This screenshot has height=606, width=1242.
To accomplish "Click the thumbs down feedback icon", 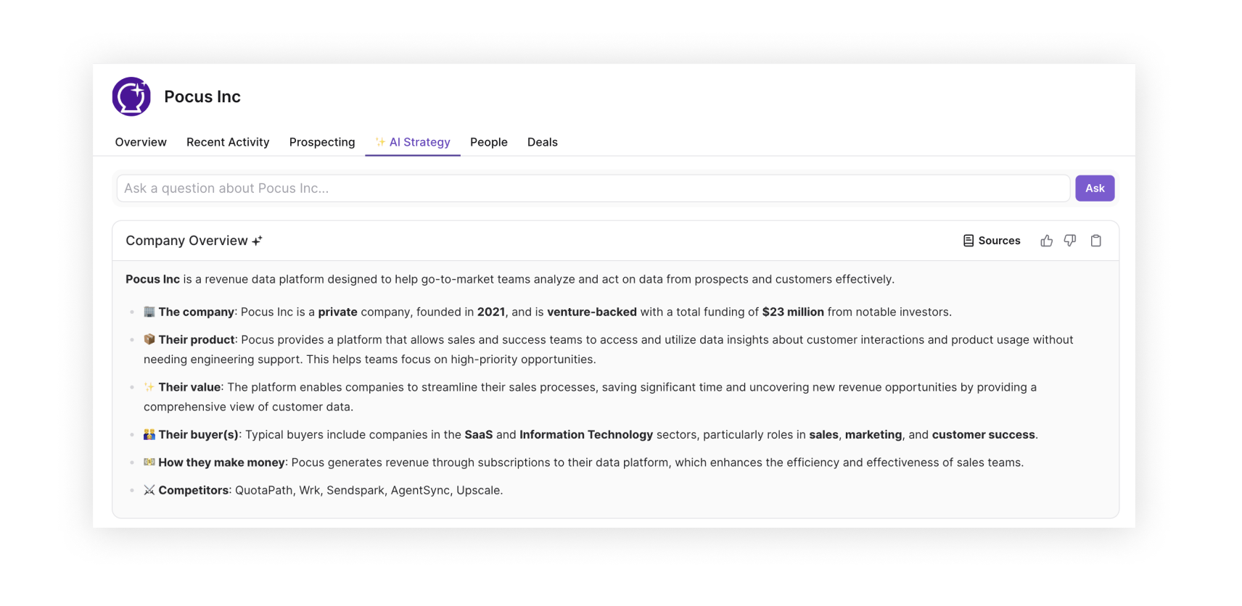I will click(1070, 241).
